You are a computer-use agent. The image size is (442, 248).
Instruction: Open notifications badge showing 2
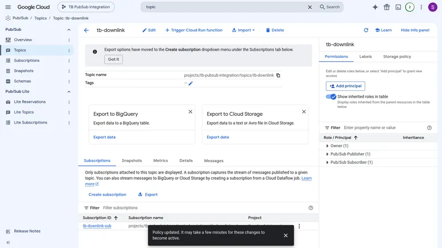(409, 7)
